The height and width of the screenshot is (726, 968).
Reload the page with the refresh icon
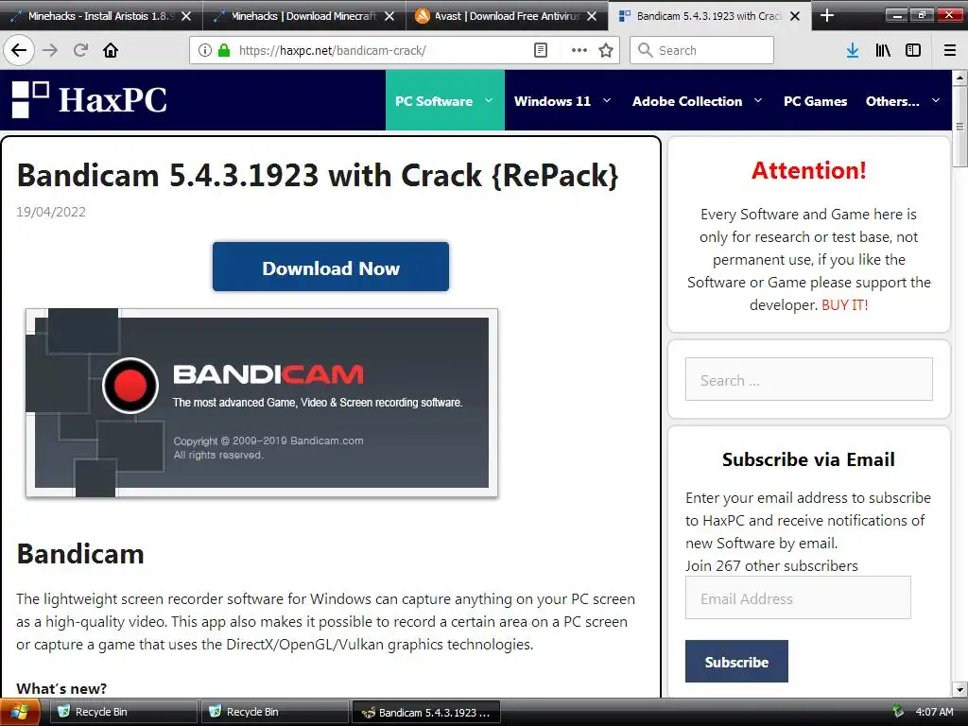[81, 50]
